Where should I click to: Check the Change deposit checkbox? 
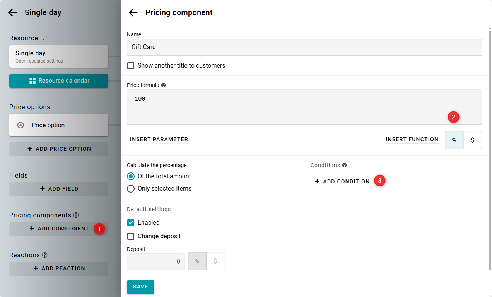pos(131,236)
